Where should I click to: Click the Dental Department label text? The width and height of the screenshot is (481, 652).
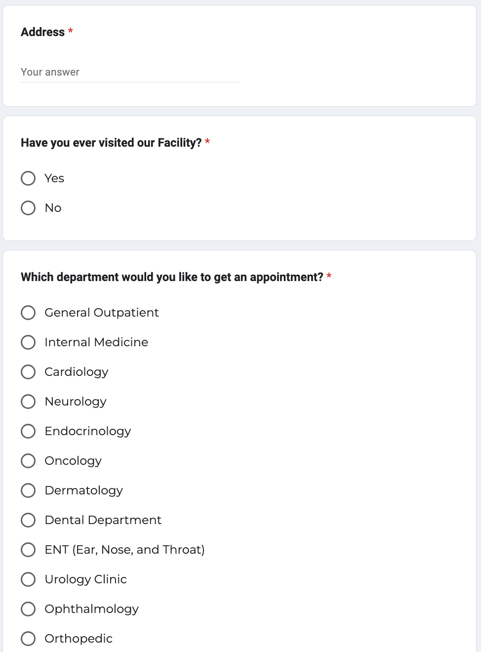pyautogui.click(x=103, y=520)
